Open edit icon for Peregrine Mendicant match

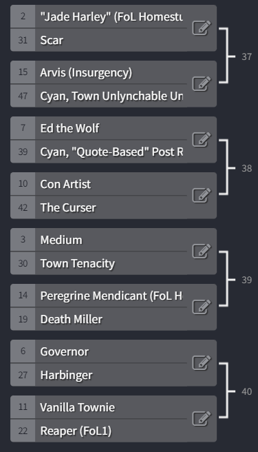[202, 307]
